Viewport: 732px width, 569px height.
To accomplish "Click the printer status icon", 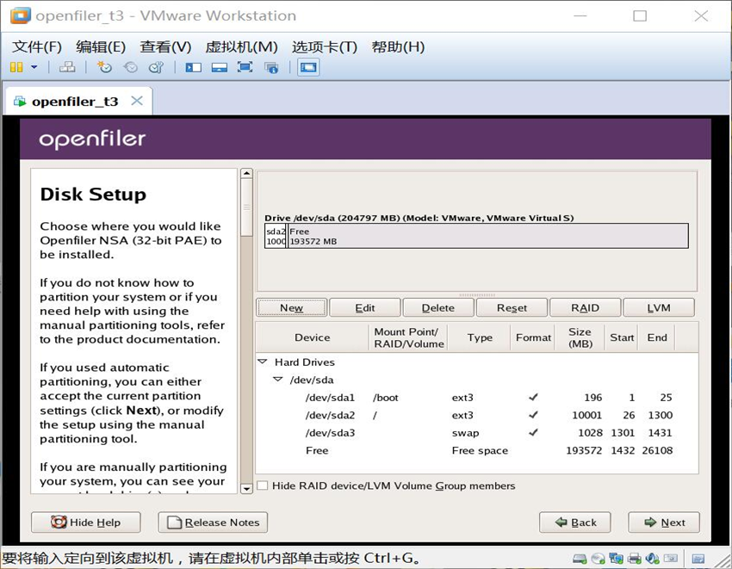I will click(x=635, y=559).
